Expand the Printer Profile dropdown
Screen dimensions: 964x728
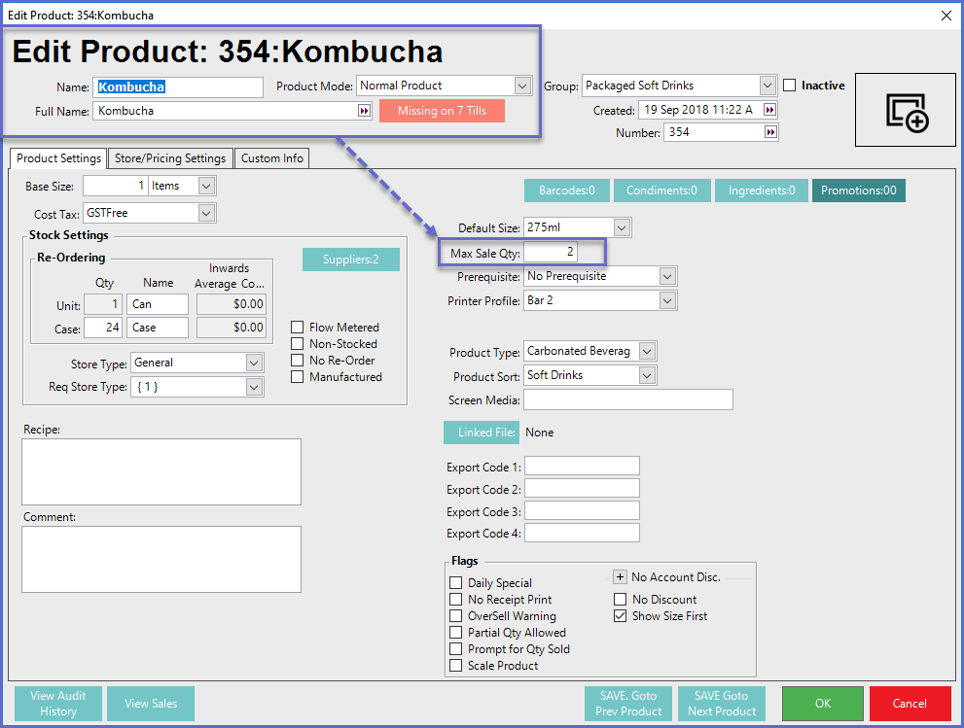pos(666,300)
